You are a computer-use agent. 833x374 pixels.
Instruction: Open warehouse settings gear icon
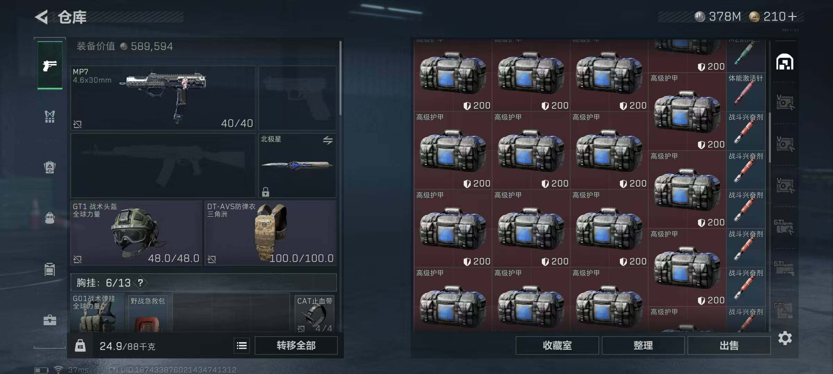[785, 338]
